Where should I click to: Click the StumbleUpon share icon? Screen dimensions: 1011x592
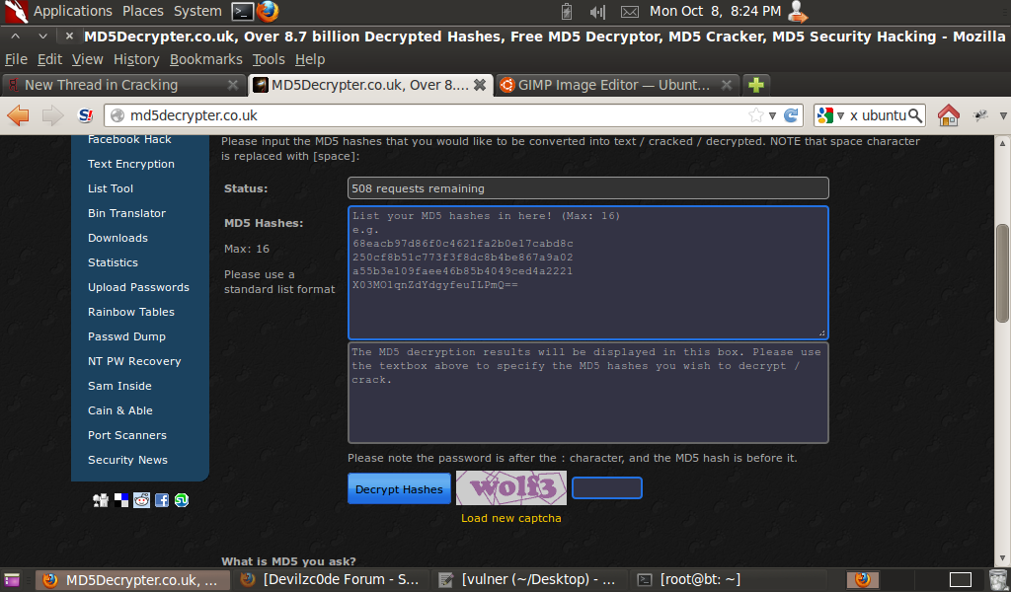tap(180, 500)
